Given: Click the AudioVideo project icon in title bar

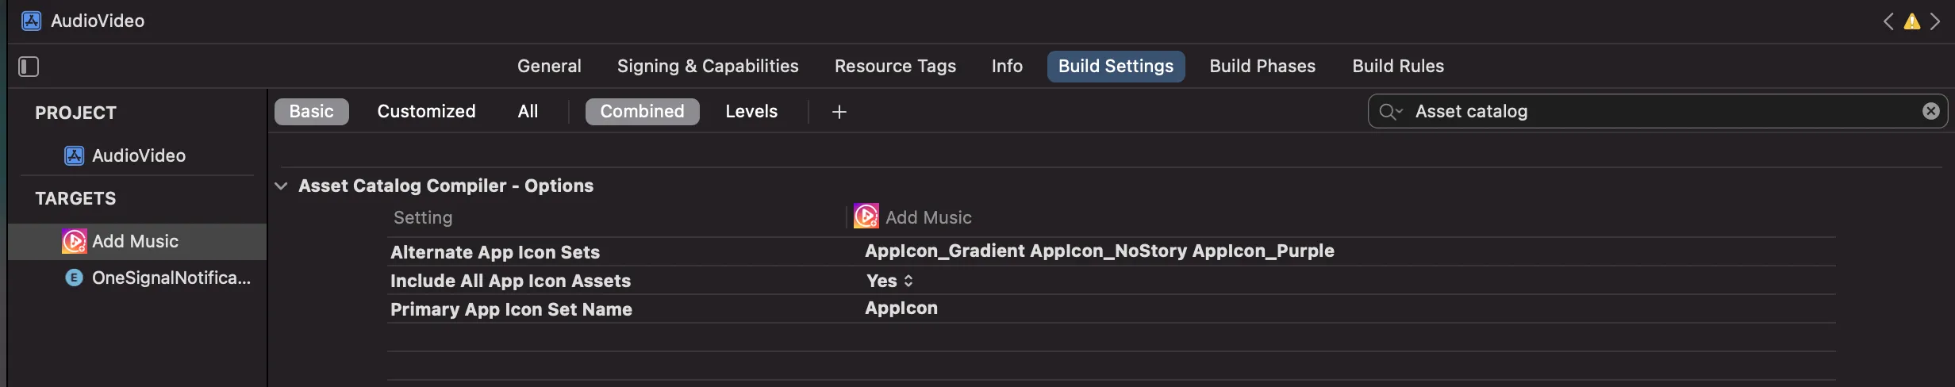Looking at the screenshot, I should tap(31, 21).
